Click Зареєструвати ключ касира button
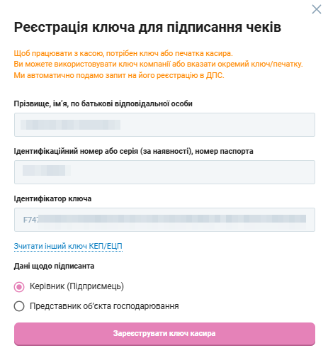328x348 pixels. pos(164,334)
